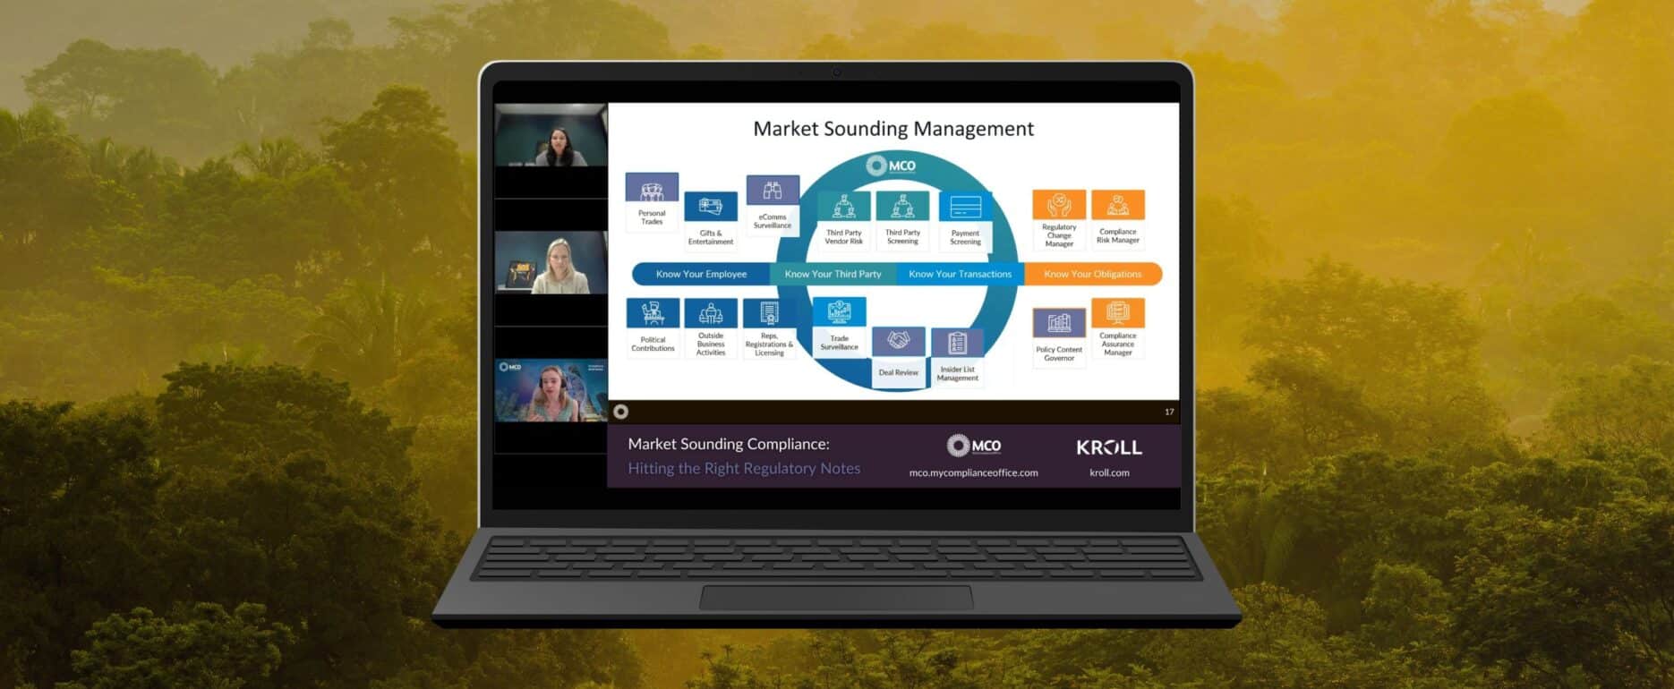Click the 'Market Sounding Compliance:' heading
Image resolution: width=1674 pixels, height=689 pixels.
coord(729,444)
